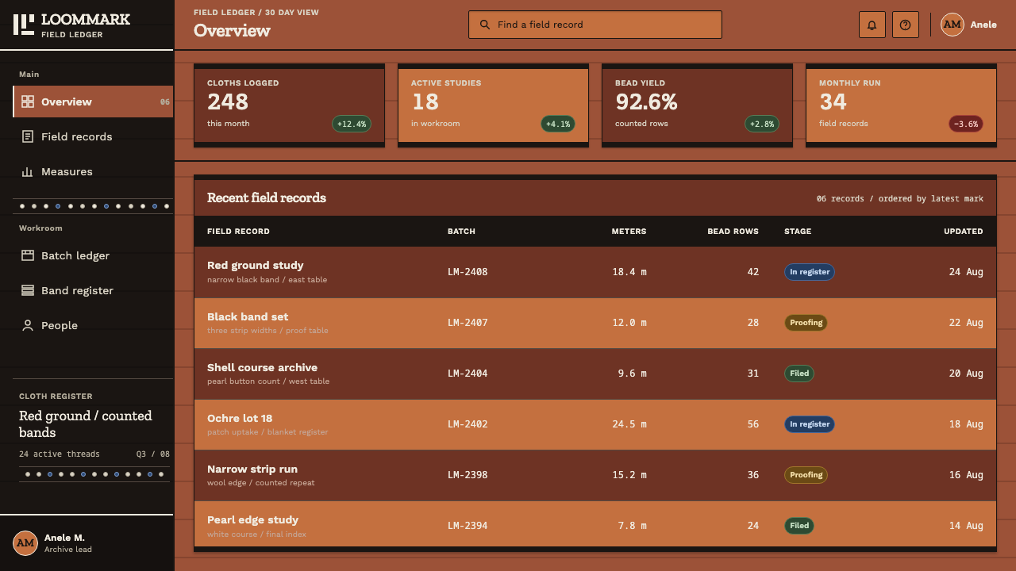Click the People person icon

click(x=28, y=325)
